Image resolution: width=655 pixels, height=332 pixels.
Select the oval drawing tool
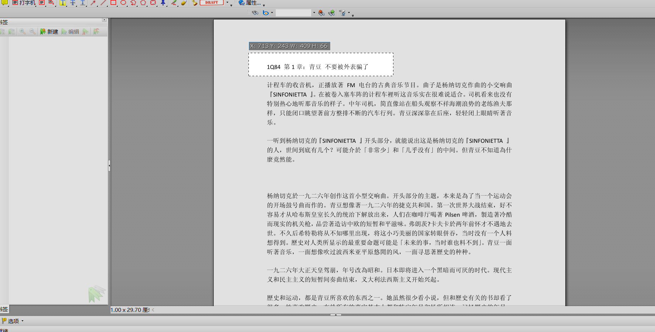click(123, 3)
